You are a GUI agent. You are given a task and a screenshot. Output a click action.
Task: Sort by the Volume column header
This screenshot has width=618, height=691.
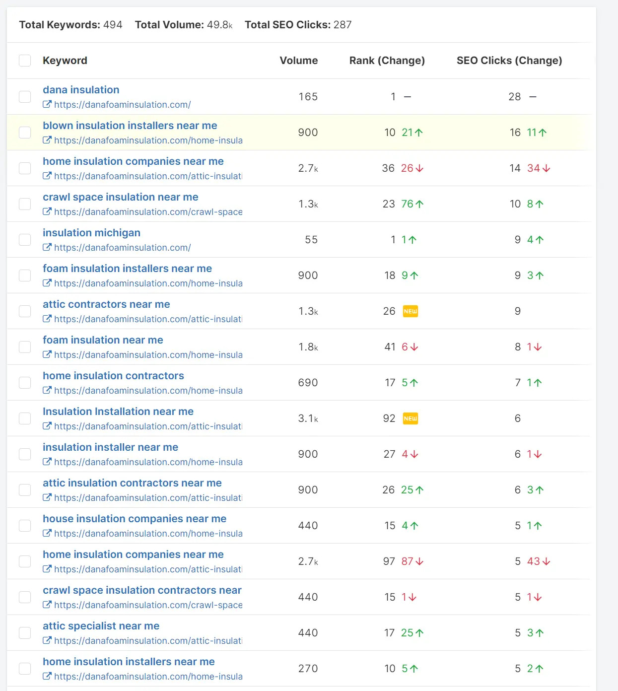point(298,61)
